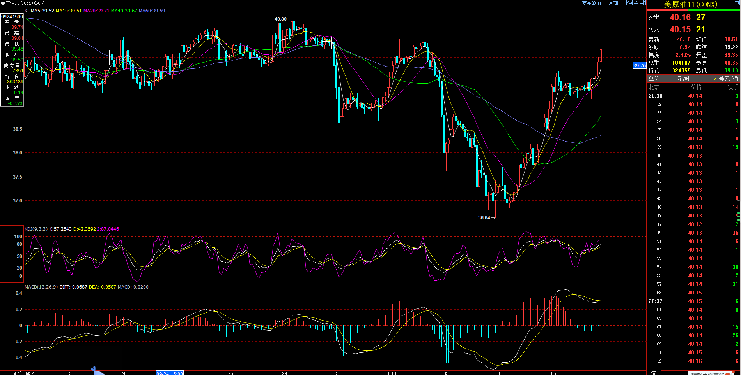The width and height of the screenshot is (741, 375).
Task: Open the 周期 period dropdown
Action: click(x=613, y=3)
